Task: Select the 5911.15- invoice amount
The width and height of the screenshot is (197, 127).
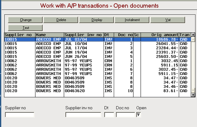Action: pyautogui.click(x=168, y=74)
